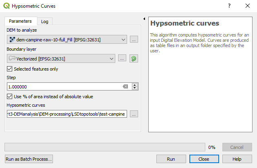Click the QGIS logo in title bar
This screenshot has width=257, height=168.
point(7,6)
